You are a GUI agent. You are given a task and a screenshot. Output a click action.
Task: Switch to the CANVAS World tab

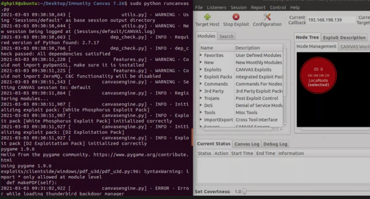[354, 47]
